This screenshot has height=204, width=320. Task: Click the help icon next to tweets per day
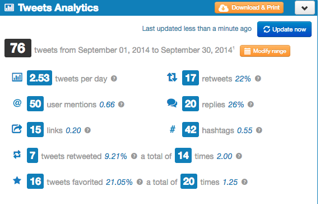pos(114,79)
